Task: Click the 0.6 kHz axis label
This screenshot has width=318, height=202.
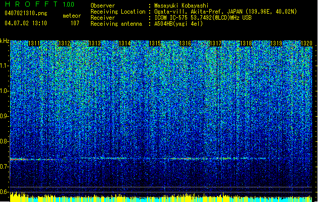Action: tap(5, 192)
